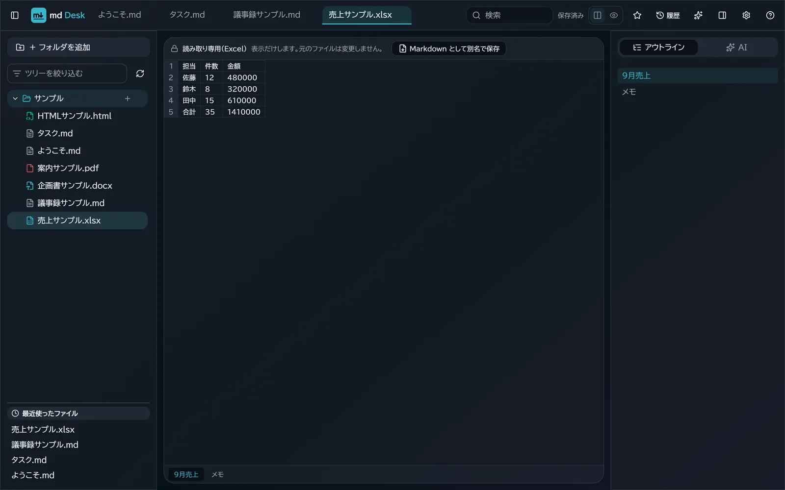Screen dimensions: 785x490
Task: Click Markdown として別名で保存 button
Action: (x=449, y=49)
